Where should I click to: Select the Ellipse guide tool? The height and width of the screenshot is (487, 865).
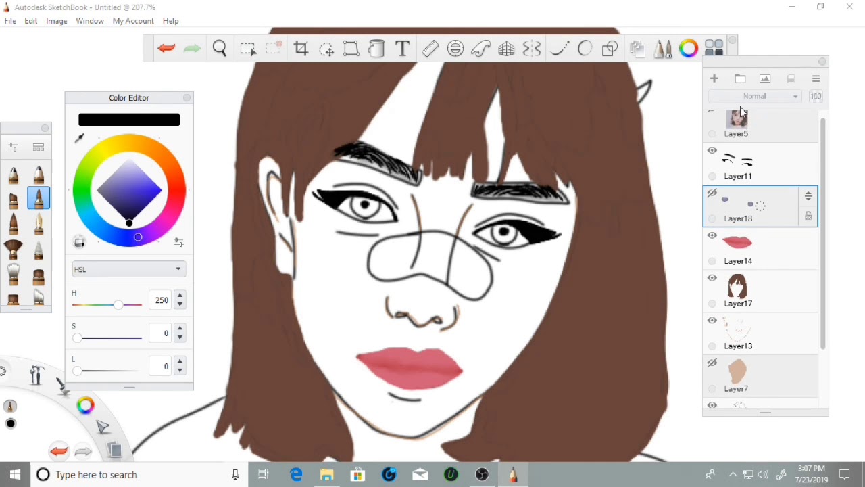pyautogui.click(x=455, y=49)
